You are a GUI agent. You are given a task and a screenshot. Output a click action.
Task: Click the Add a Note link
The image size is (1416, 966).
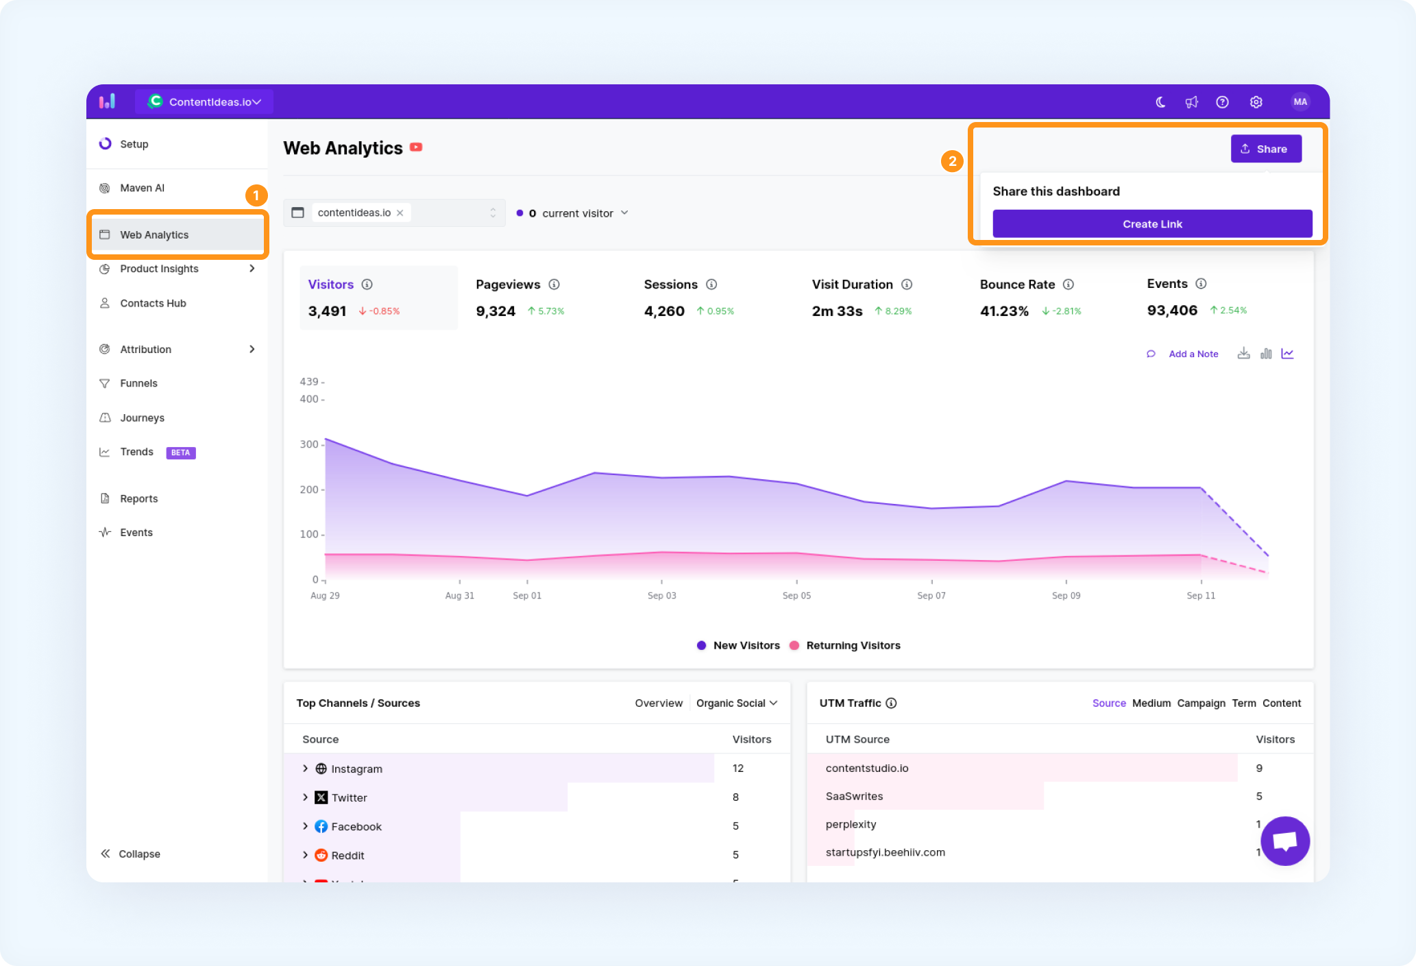coord(1193,354)
